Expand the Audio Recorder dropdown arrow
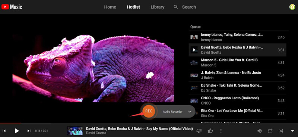The image size is (298, 137). click(190, 112)
